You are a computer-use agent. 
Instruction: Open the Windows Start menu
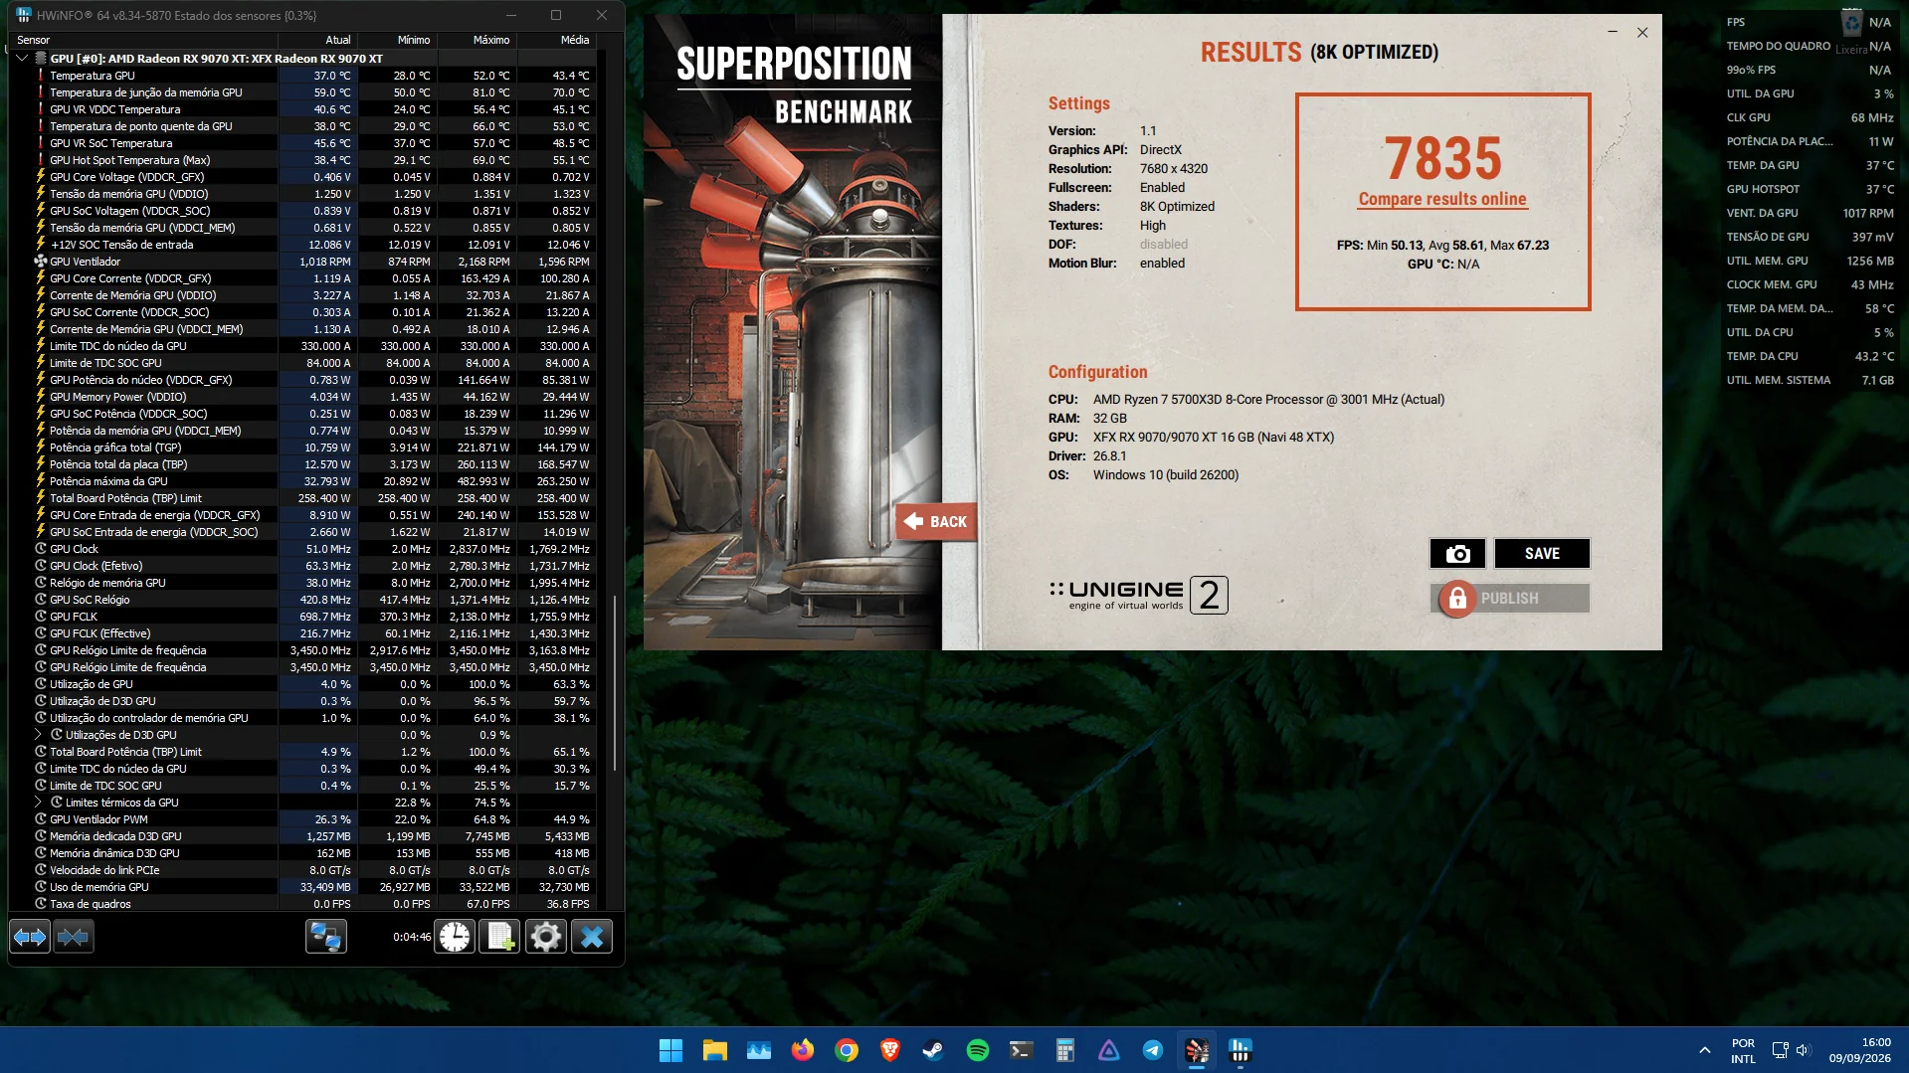click(x=671, y=1050)
